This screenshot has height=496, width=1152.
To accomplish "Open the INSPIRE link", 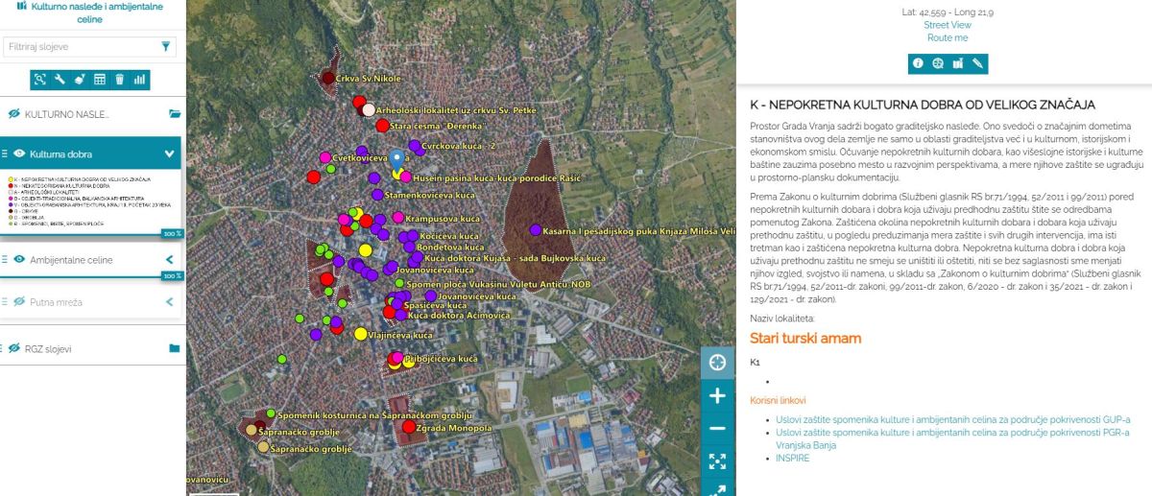I will pyautogui.click(x=792, y=459).
